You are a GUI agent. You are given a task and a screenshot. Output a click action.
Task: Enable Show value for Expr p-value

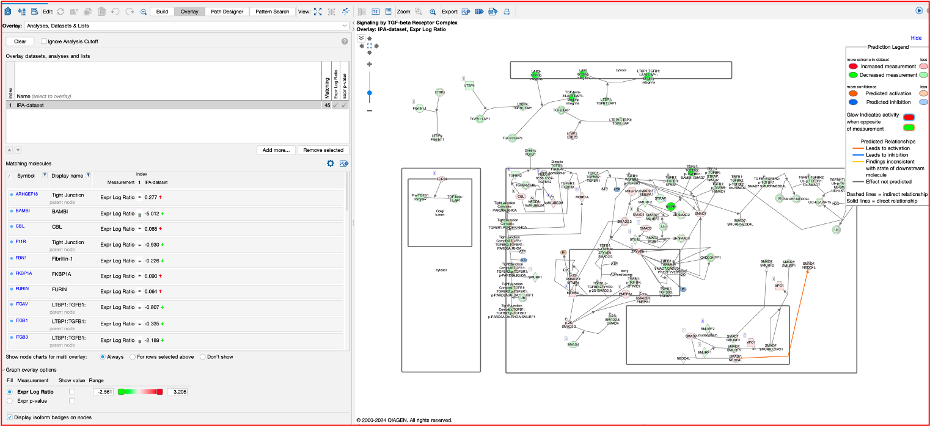tap(72, 401)
